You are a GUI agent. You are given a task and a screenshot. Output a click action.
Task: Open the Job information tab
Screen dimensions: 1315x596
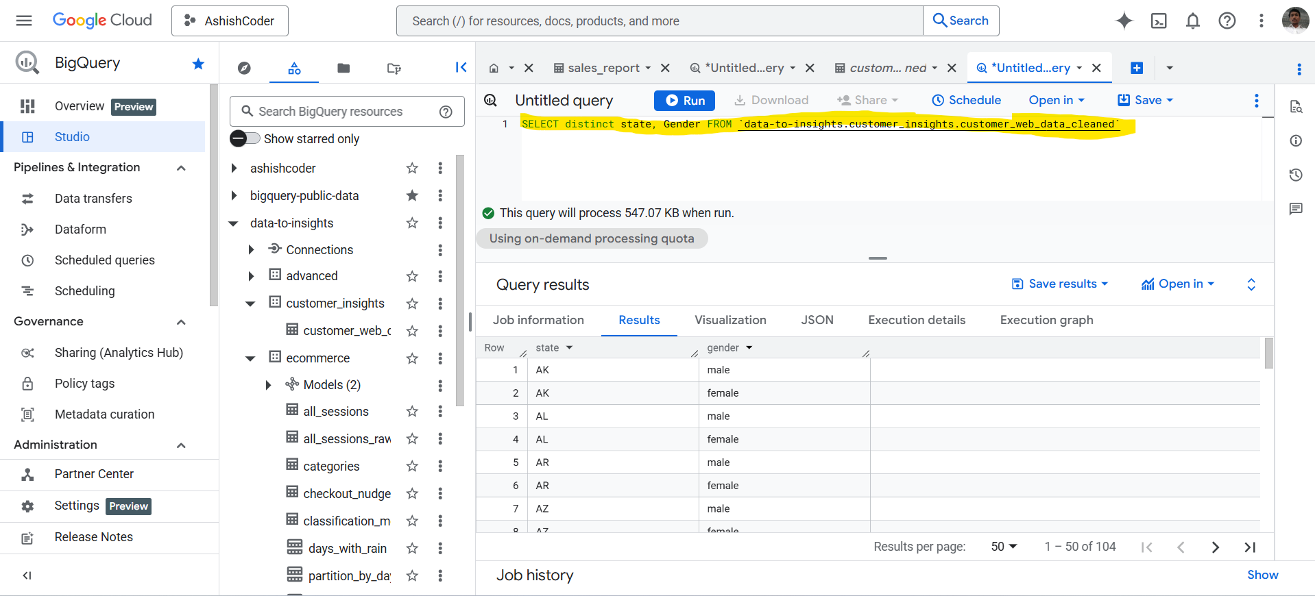coord(538,320)
